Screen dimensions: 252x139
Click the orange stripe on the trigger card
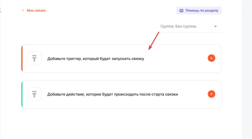pyautogui.click(x=22, y=58)
